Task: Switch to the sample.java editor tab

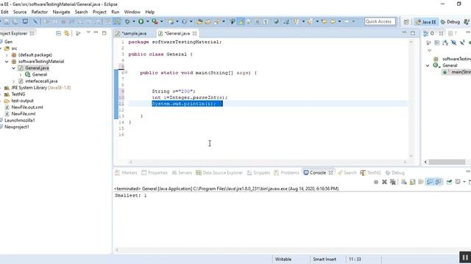Action: coord(134,33)
